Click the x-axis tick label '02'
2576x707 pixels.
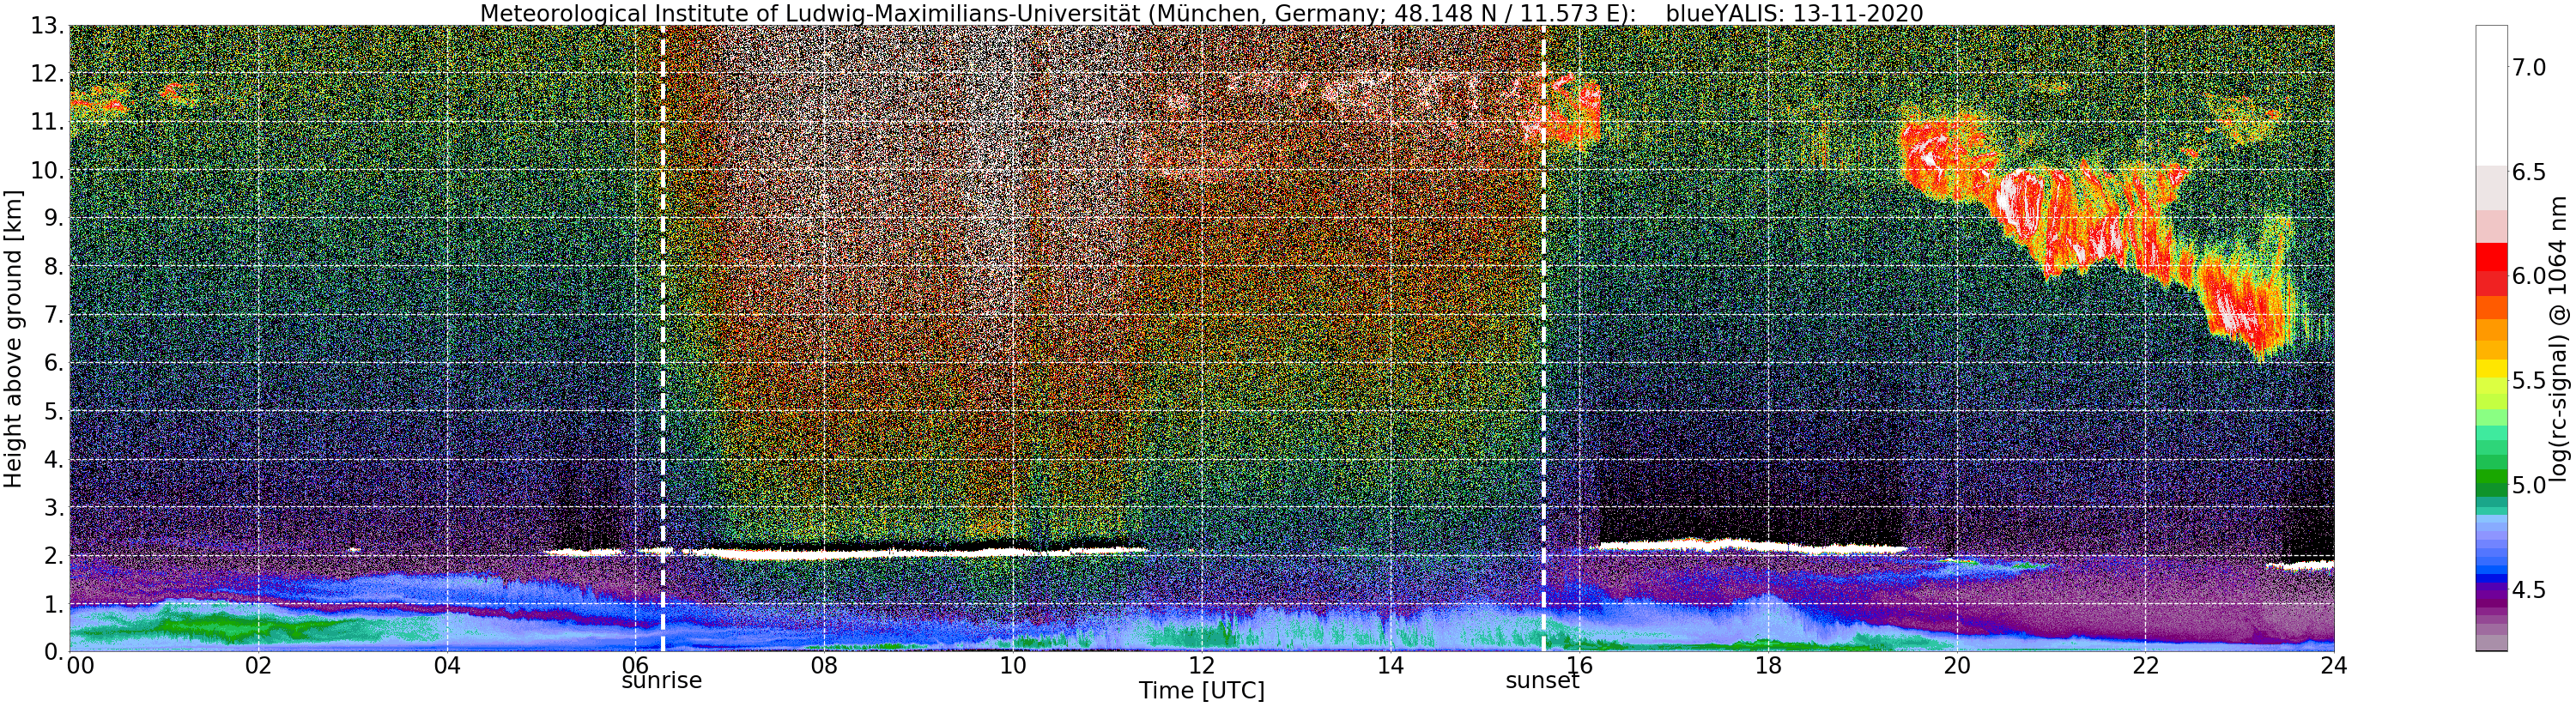258,666
